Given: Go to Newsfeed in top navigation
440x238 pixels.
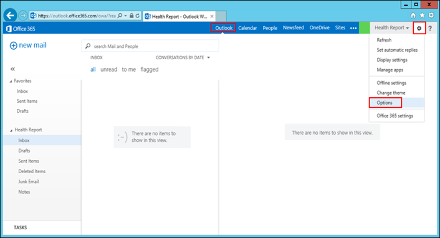Looking at the screenshot, I should (294, 28).
